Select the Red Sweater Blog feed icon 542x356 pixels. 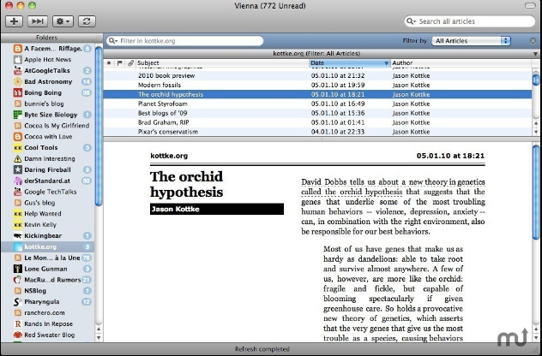click(x=18, y=335)
